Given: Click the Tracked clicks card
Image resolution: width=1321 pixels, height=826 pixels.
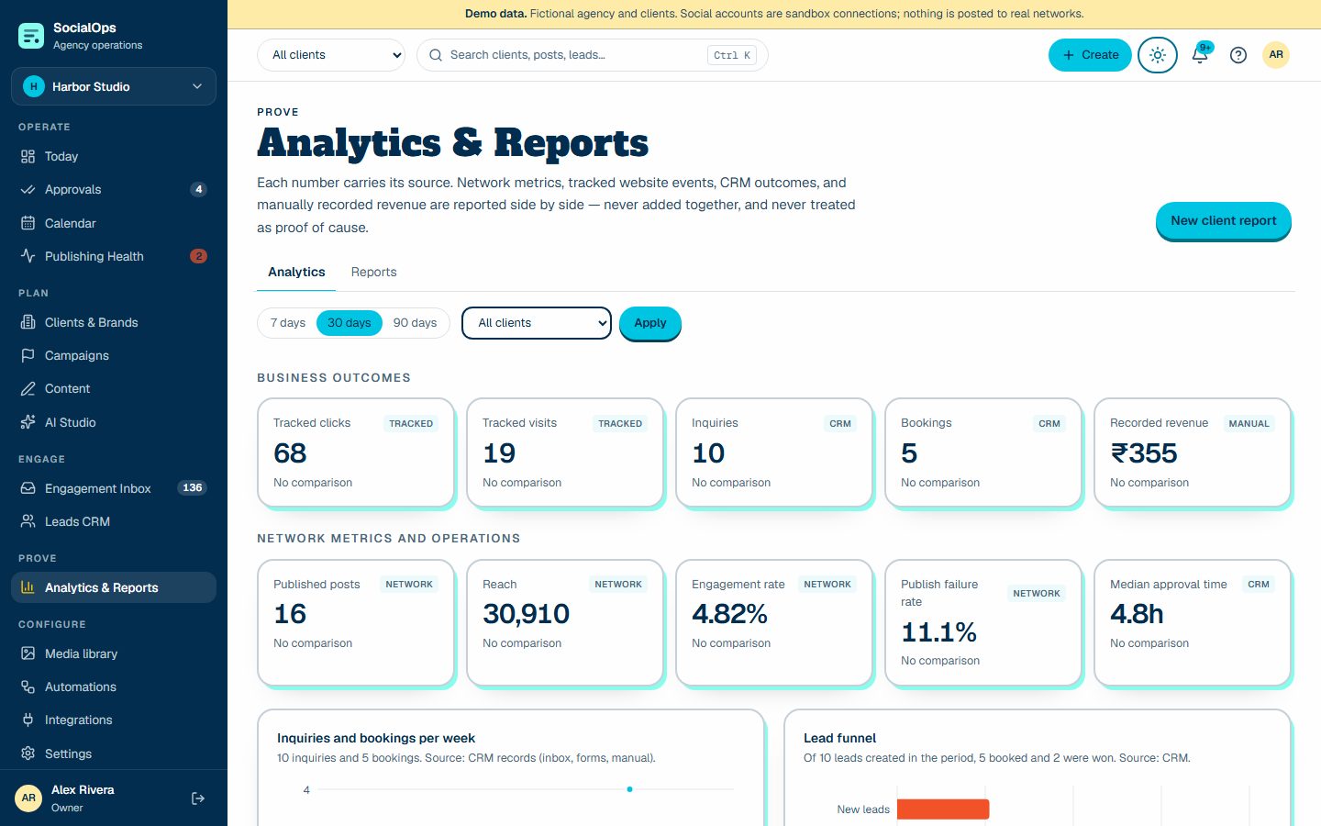Looking at the screenshot, I should click(356, 452).
